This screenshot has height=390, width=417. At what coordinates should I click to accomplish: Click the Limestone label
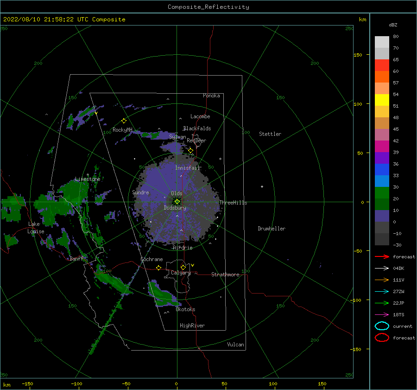(88, 179)
